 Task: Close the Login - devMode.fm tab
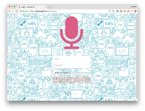coord(45,7)
